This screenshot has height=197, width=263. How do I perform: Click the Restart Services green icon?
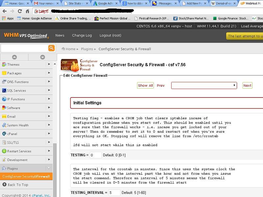4,151
